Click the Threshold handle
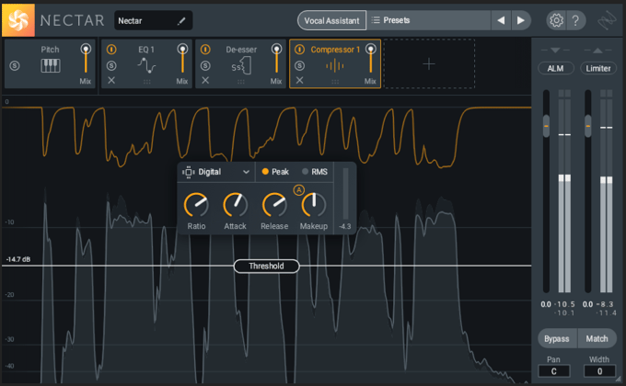The height and width of the screenshot is (386, 626). [266, 266]
